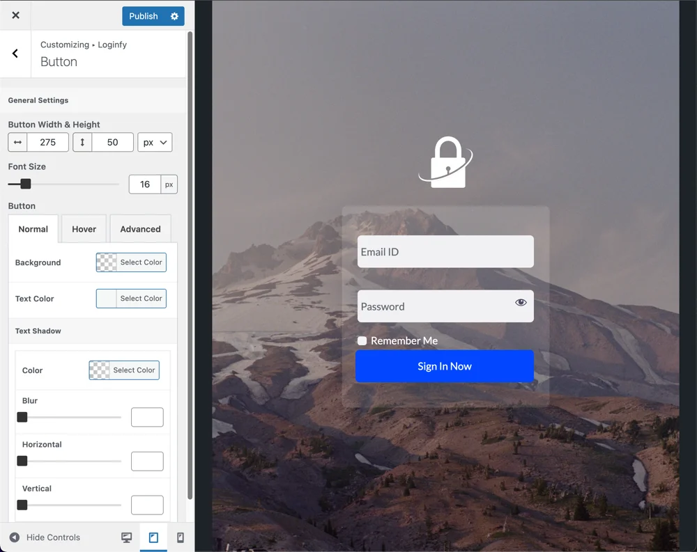Switch to desktop preview icon
Viewport: 697px width, 552px height.
click(126, 537)
